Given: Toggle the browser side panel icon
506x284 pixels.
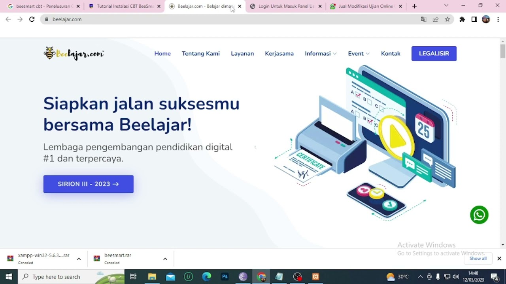Looking at the screenshot, I should [x=474, y=19].
